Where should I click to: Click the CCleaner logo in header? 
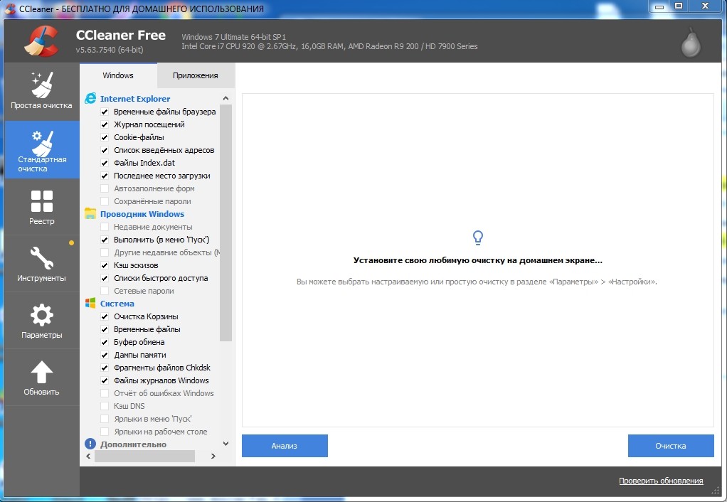(x=42, y=41)
